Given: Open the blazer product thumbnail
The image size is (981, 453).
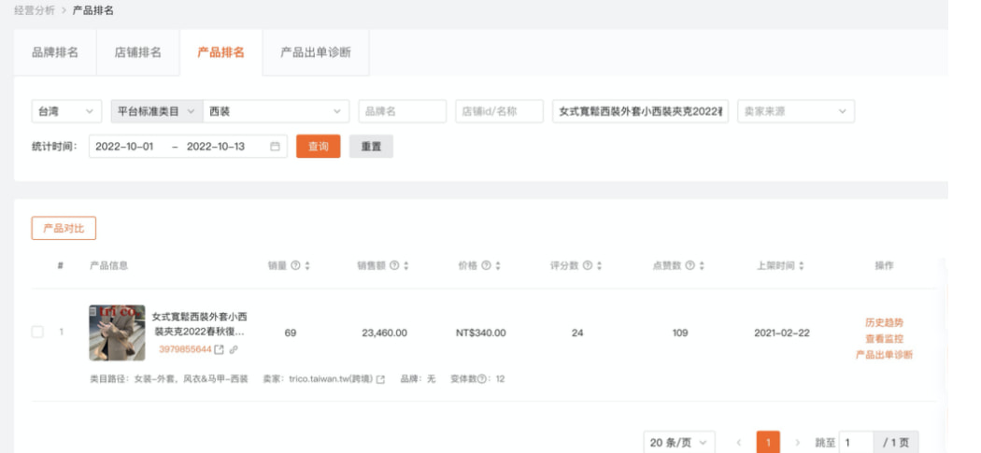Looking at the screenshot, I should [x=117, y=333].
